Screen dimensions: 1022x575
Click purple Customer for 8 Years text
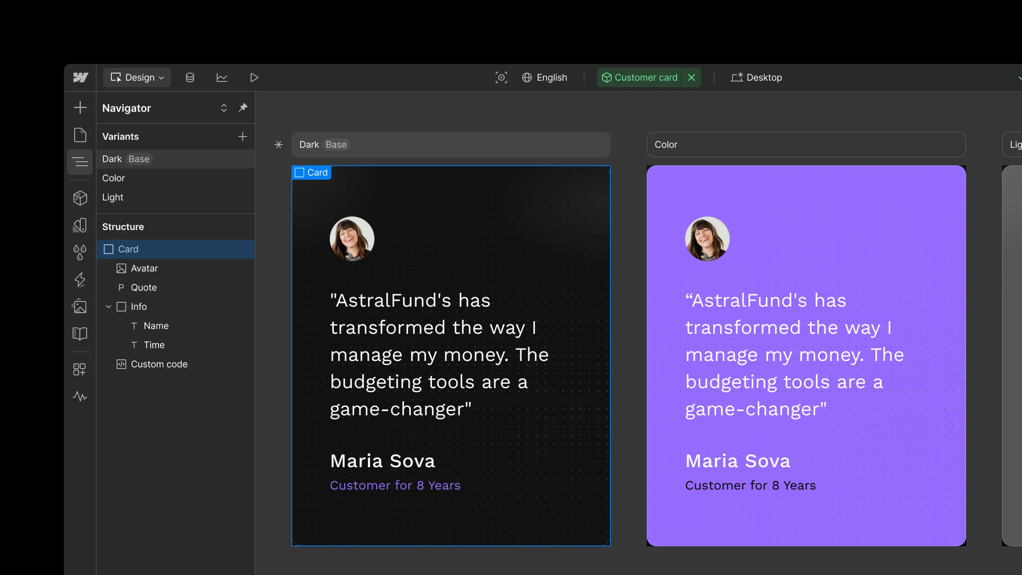pyautogui.click(x=395, y=485)
